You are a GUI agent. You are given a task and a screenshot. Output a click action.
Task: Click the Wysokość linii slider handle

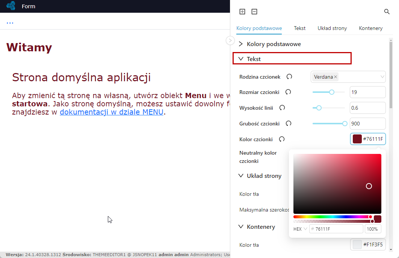[x=319, y=108]
